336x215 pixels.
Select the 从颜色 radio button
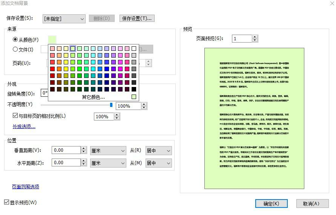[15, 40]
